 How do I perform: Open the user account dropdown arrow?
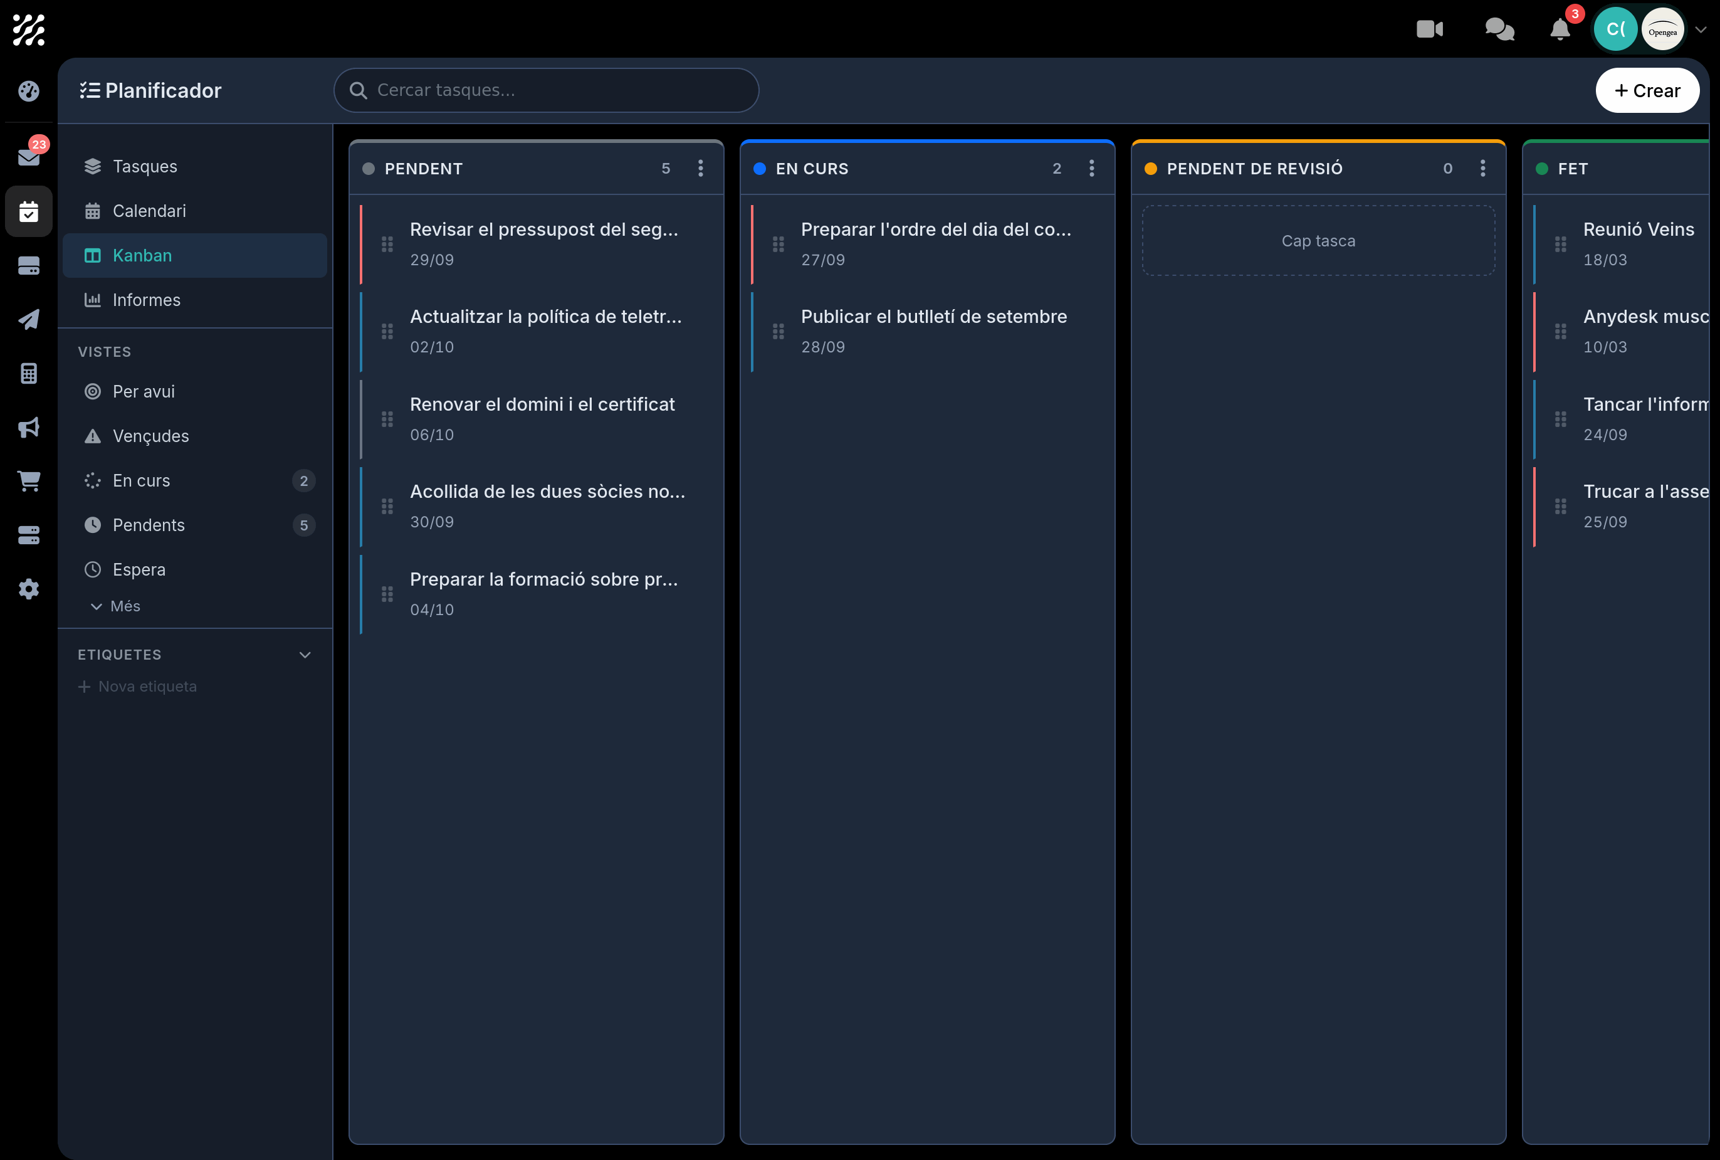point(1701,29)
